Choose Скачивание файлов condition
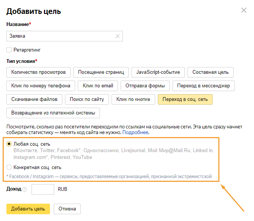The image size is (254, 221). (x=34, y=99)
